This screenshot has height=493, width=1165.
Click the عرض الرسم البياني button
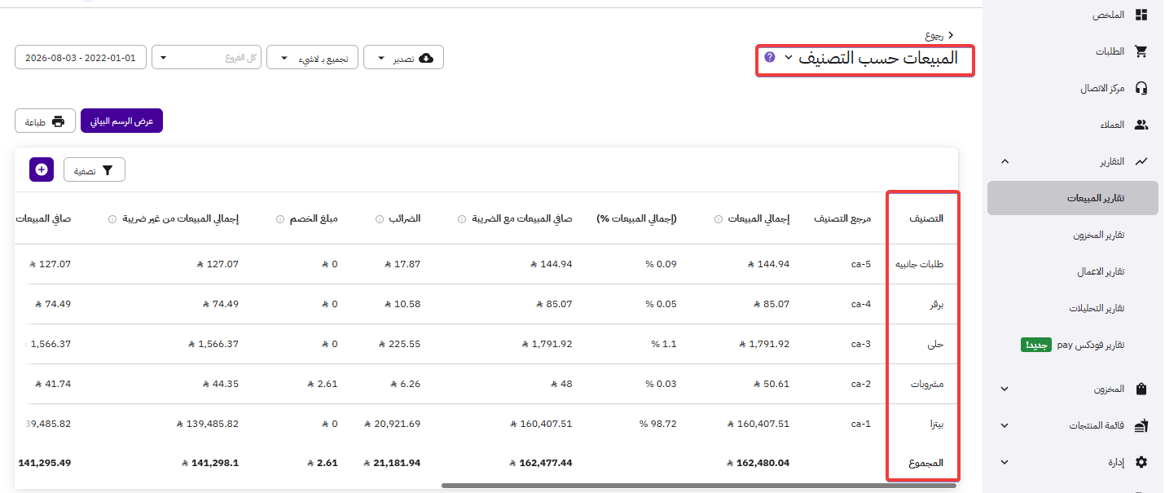click(121, 121)
